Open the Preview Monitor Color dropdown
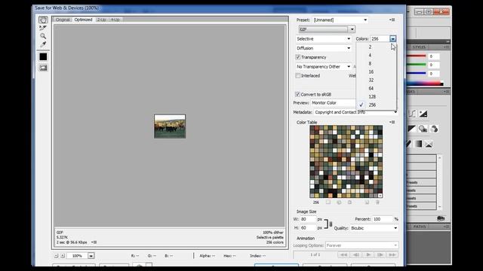This screenshot has height=271, width=483. pos(334,103)
